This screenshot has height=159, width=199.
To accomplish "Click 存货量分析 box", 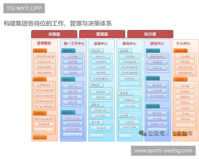I will coord(44,124).
